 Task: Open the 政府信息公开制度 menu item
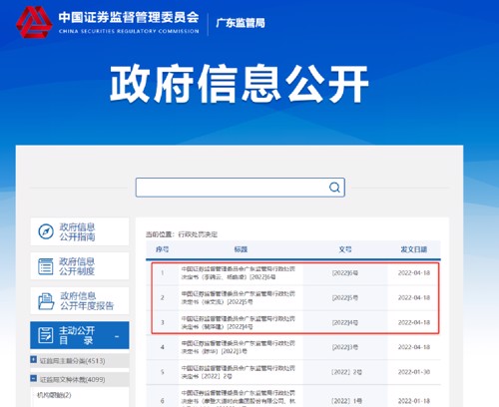pyautogui.click(x=80, y=266)
